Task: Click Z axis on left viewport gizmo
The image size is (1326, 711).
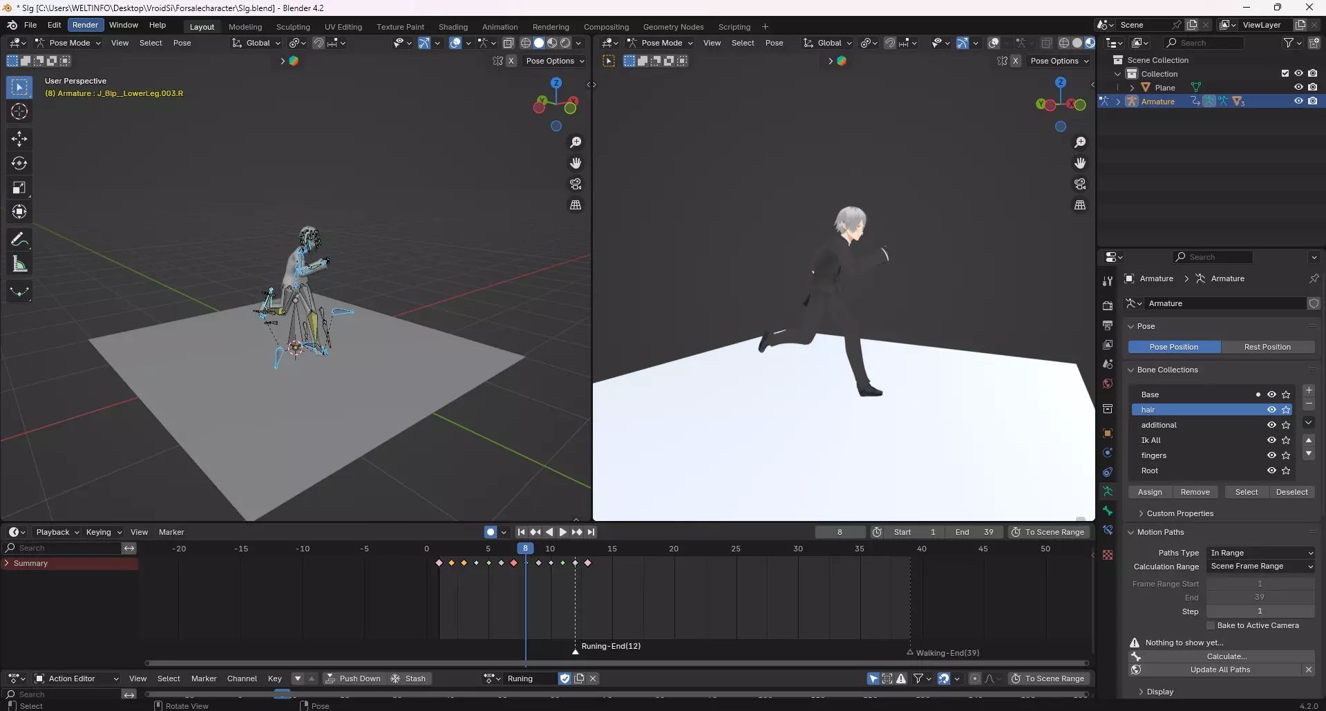Action: point(556,83)
